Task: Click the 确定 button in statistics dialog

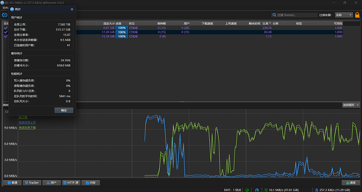Action: tap(64, 110)
